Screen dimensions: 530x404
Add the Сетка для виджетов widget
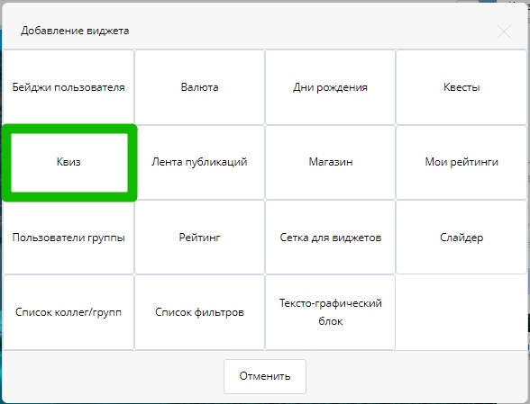coord(330,238)
